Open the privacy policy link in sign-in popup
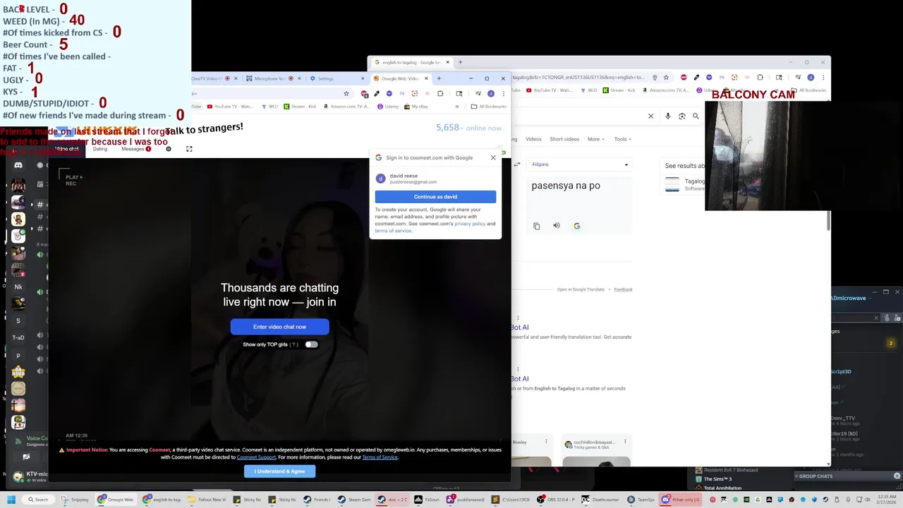The image size is (903, 508). [470, 224]
